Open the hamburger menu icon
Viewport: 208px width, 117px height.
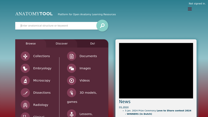(x=190, y=9)
